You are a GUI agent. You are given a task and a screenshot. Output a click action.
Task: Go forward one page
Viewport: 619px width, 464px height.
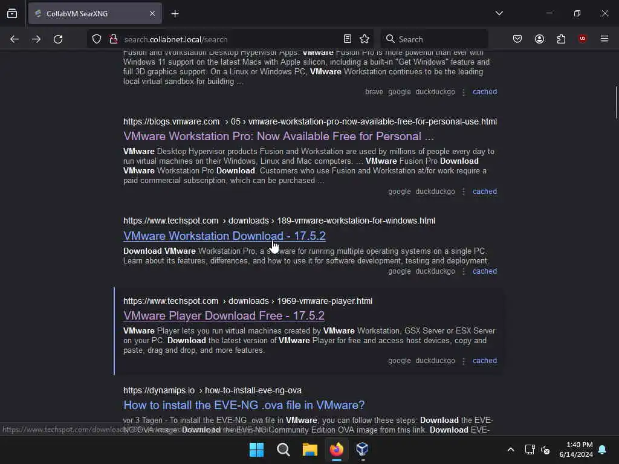point(36,39)
